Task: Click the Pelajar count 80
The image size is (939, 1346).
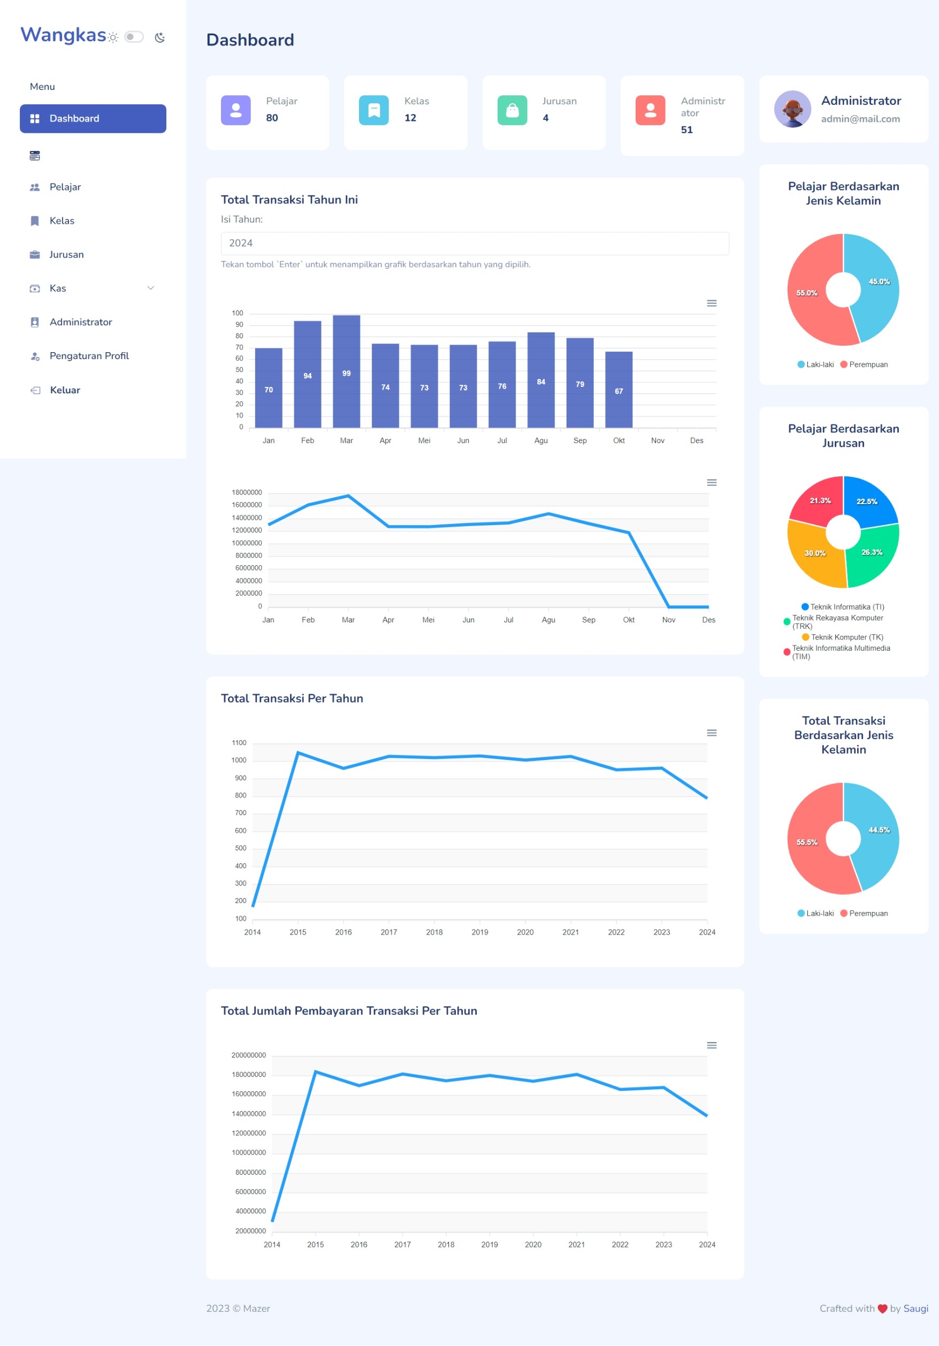Action: (272, 118)
